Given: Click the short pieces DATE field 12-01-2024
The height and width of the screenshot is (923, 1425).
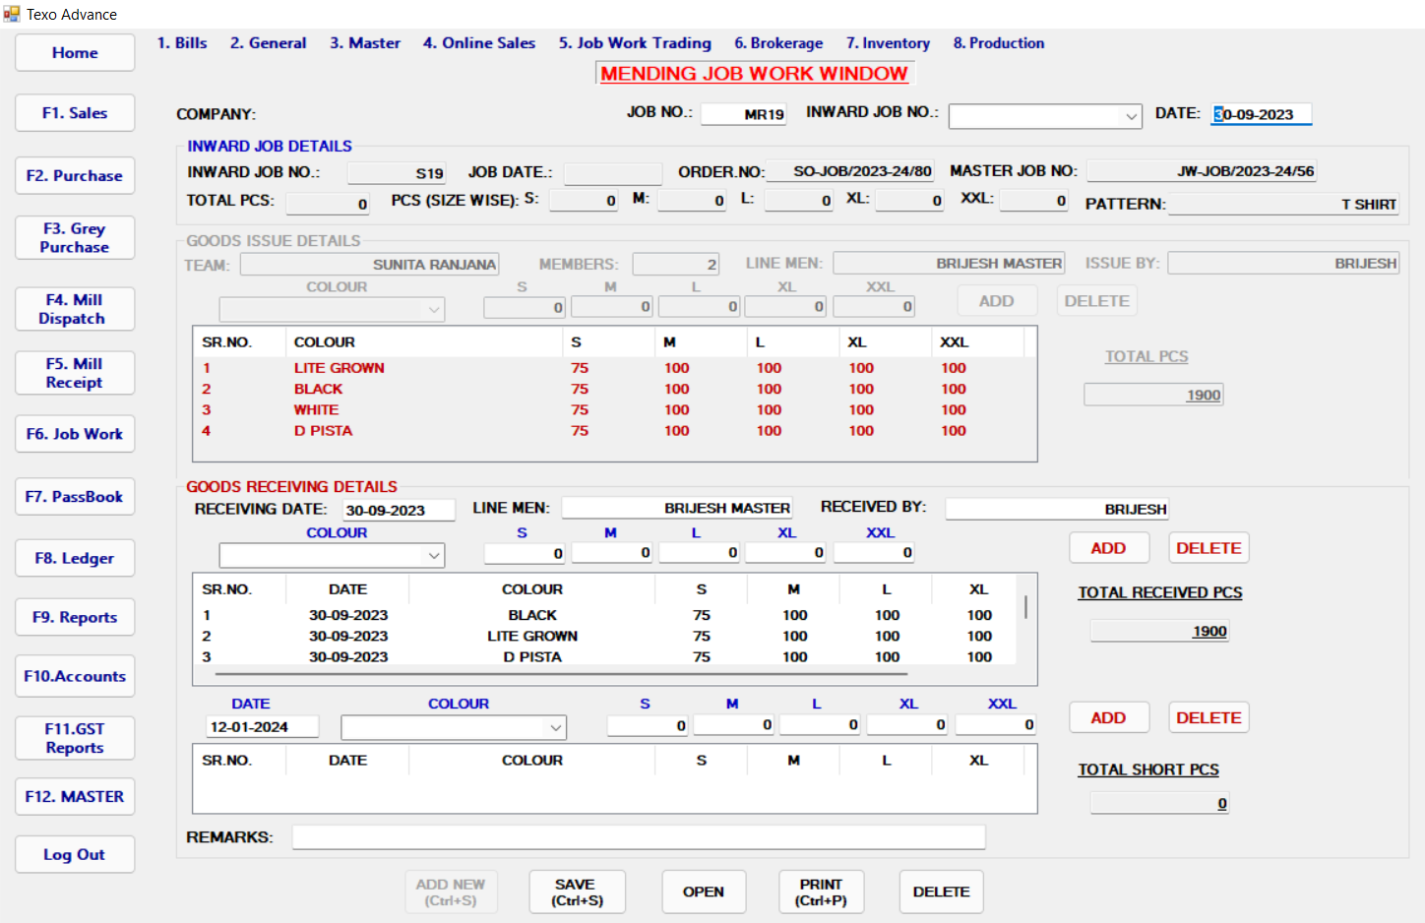Looking at the screenshot, I should pyautogui.click(x=262, y=727).
